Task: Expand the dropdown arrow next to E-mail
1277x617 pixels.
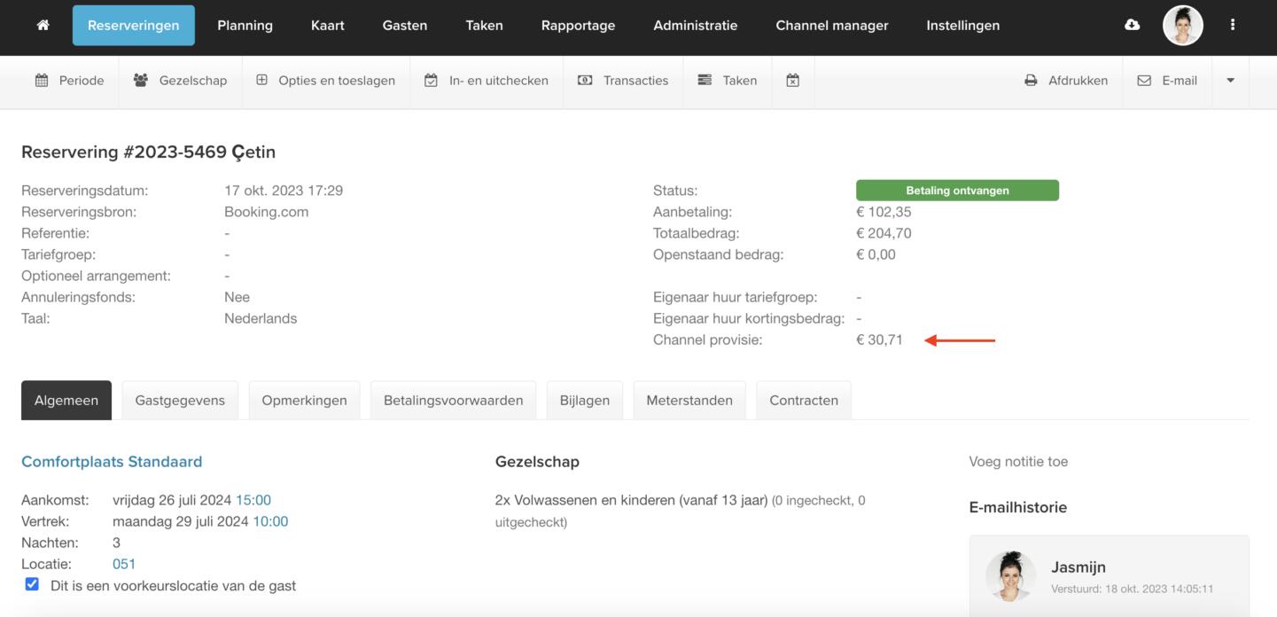Action: click(x=1230, y=81)
